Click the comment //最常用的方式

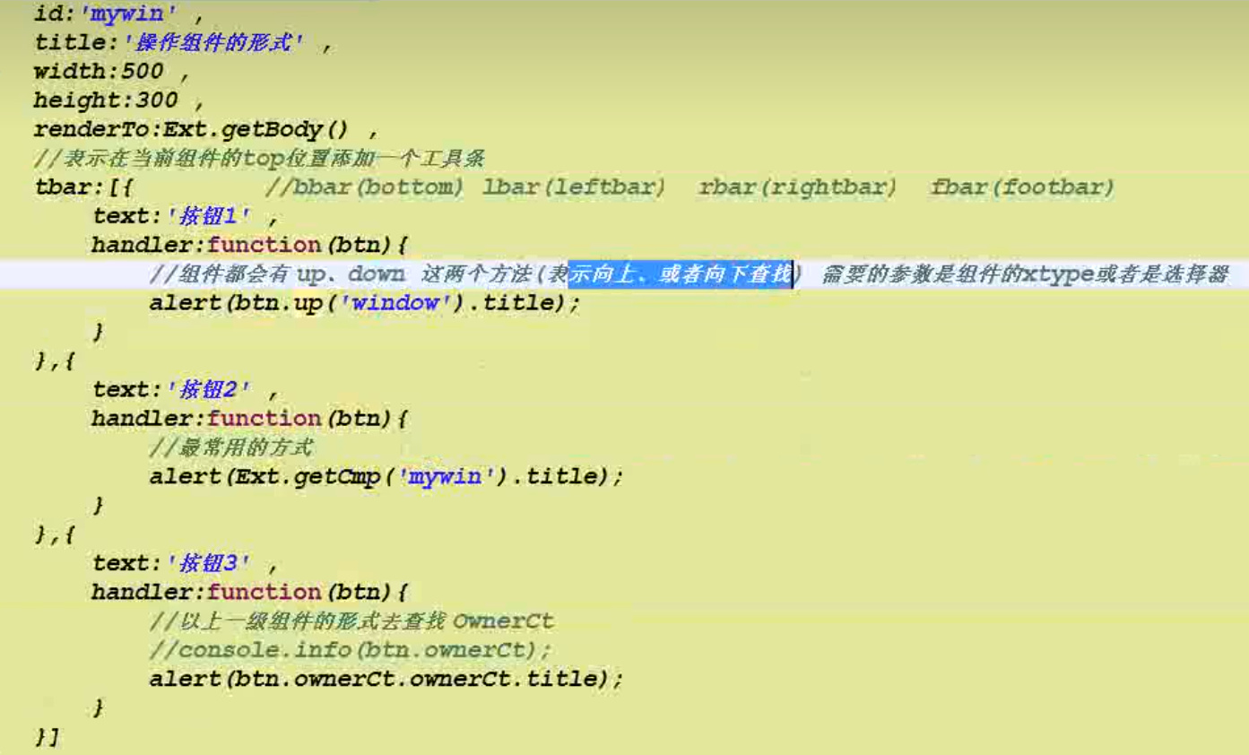pyautogui.click(x=230, y=447)
